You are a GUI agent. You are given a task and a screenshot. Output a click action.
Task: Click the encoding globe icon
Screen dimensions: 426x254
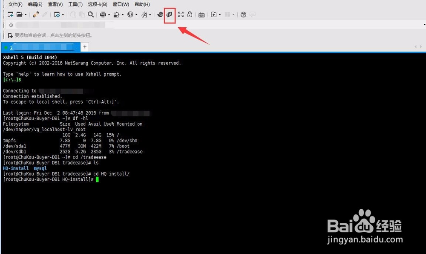click(130, 14)
